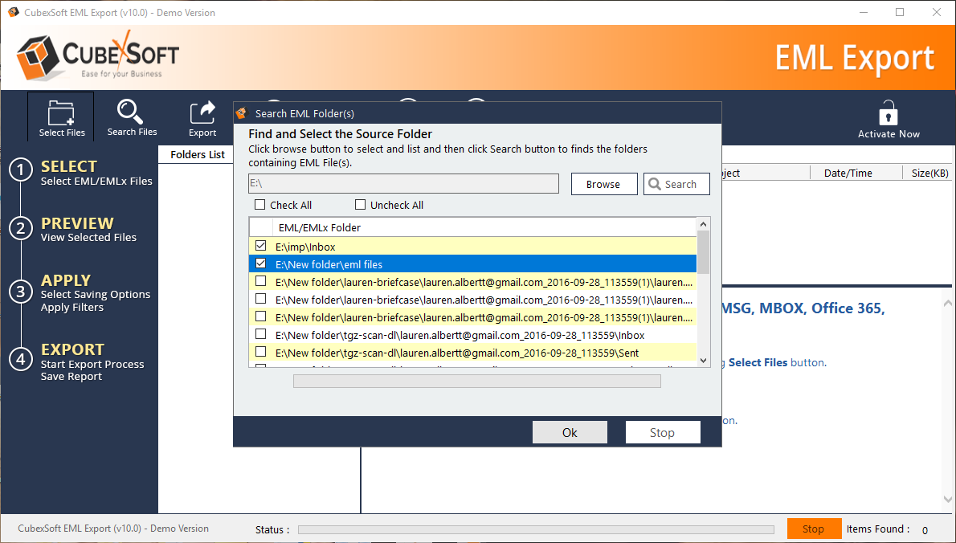Click step 2 PREVIEW circle icon
The height and width of the screenshot is (543, 956).
coord(20,228)
